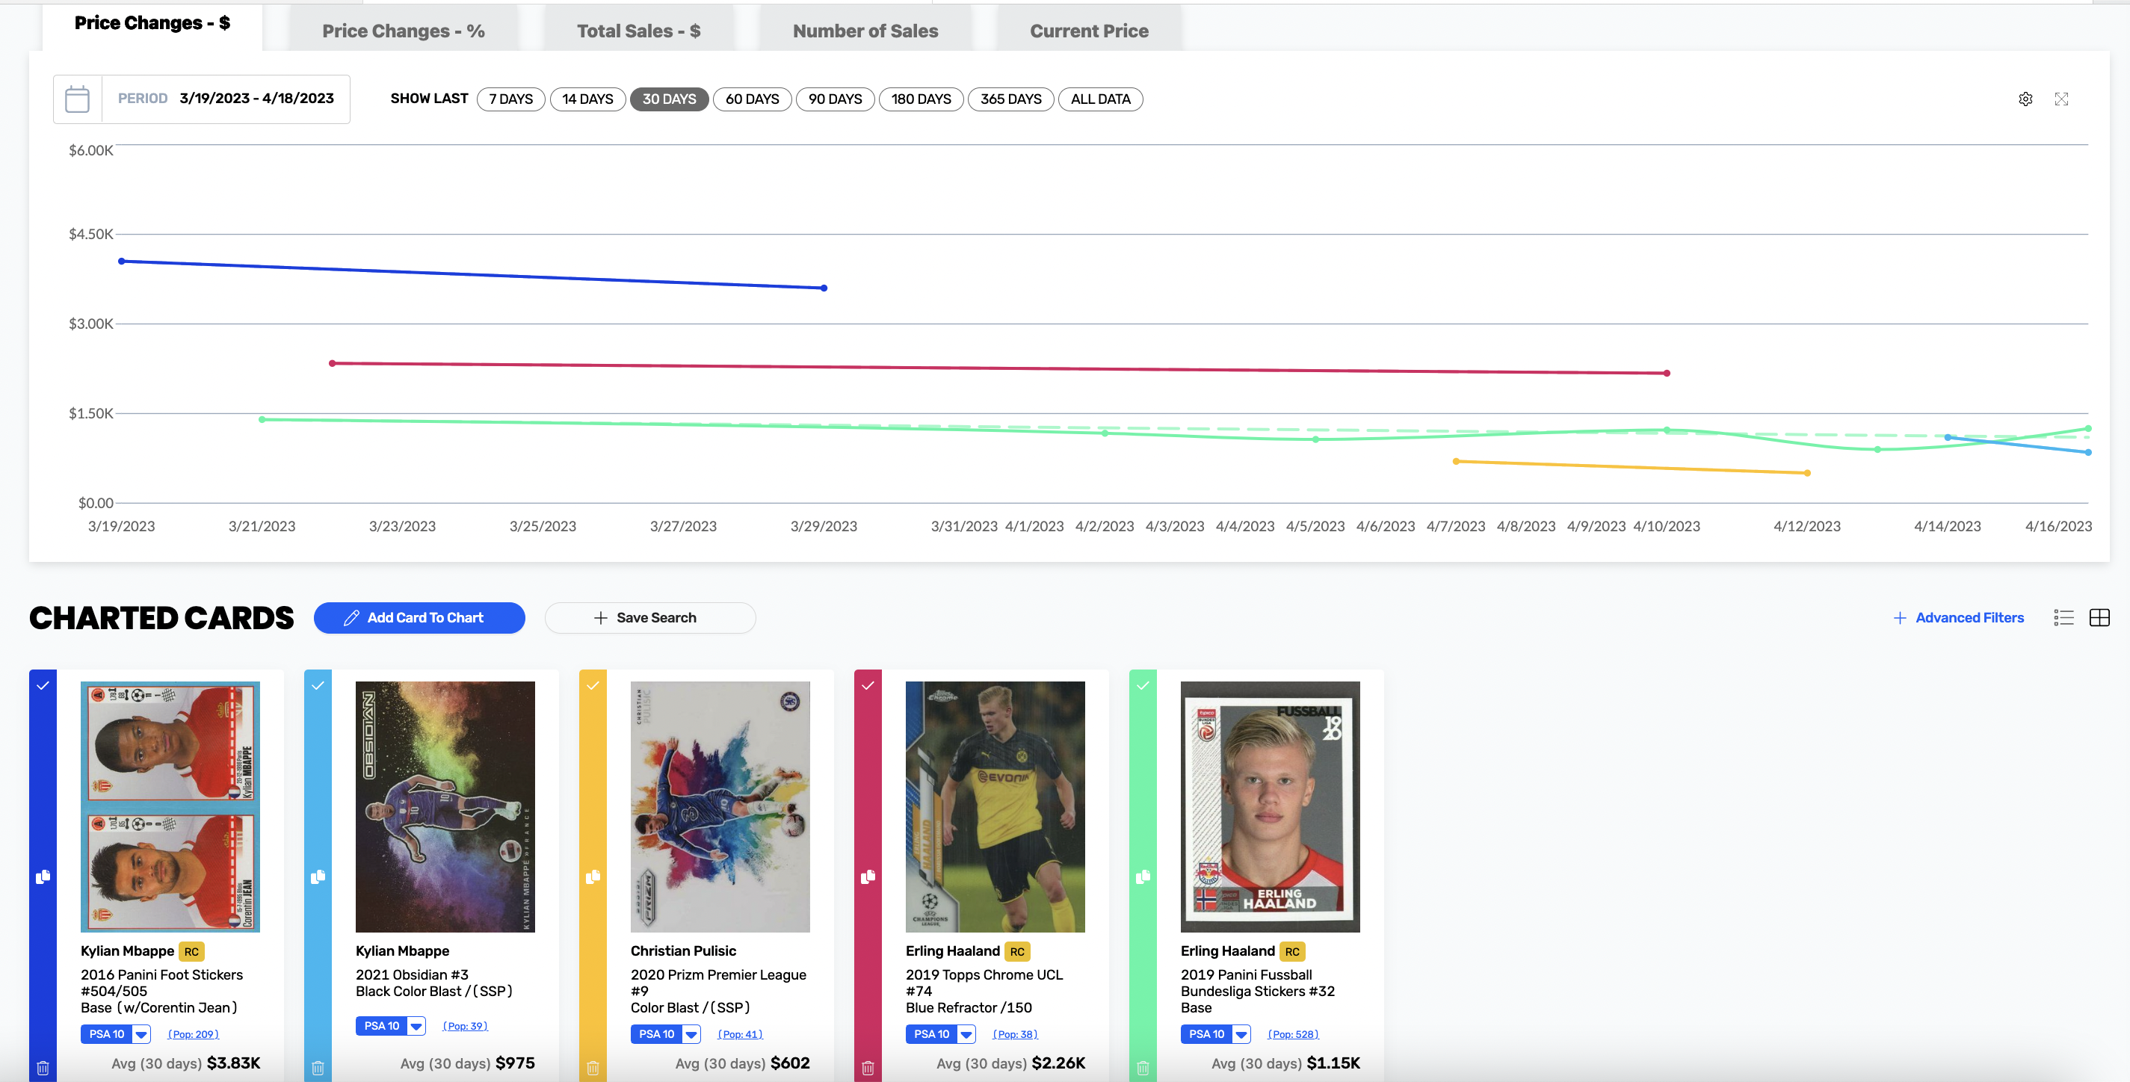Uncheck the Christian Pulisic card checkmark
The width and height of the screenshot is (2130, 1082).
[x=593, y=685]
